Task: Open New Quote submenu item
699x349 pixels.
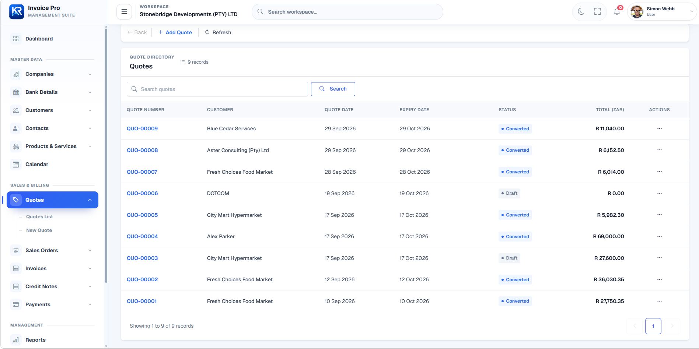Action: coord(39,230)
